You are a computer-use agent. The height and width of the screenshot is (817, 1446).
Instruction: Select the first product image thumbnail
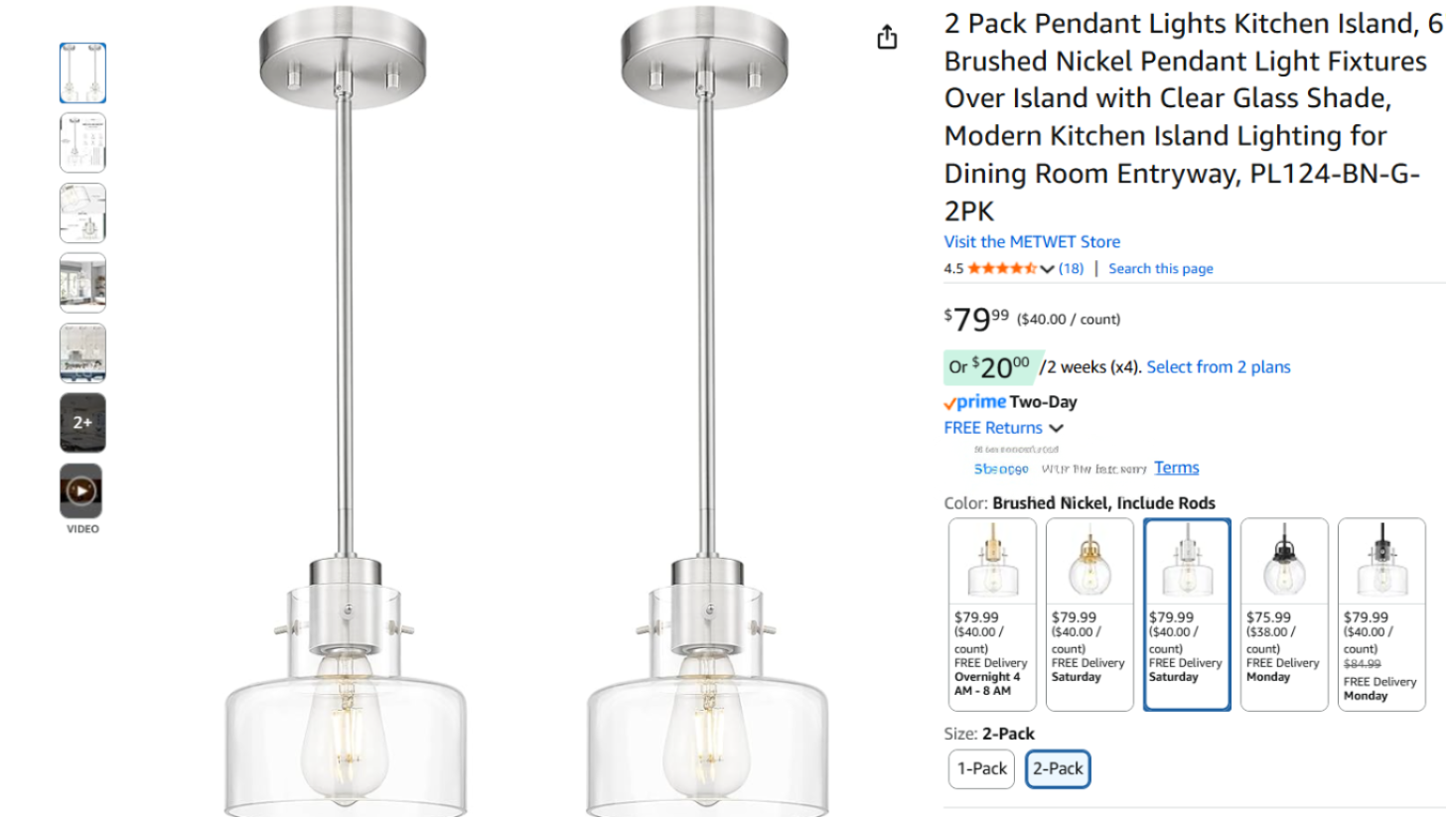point(82,72)
